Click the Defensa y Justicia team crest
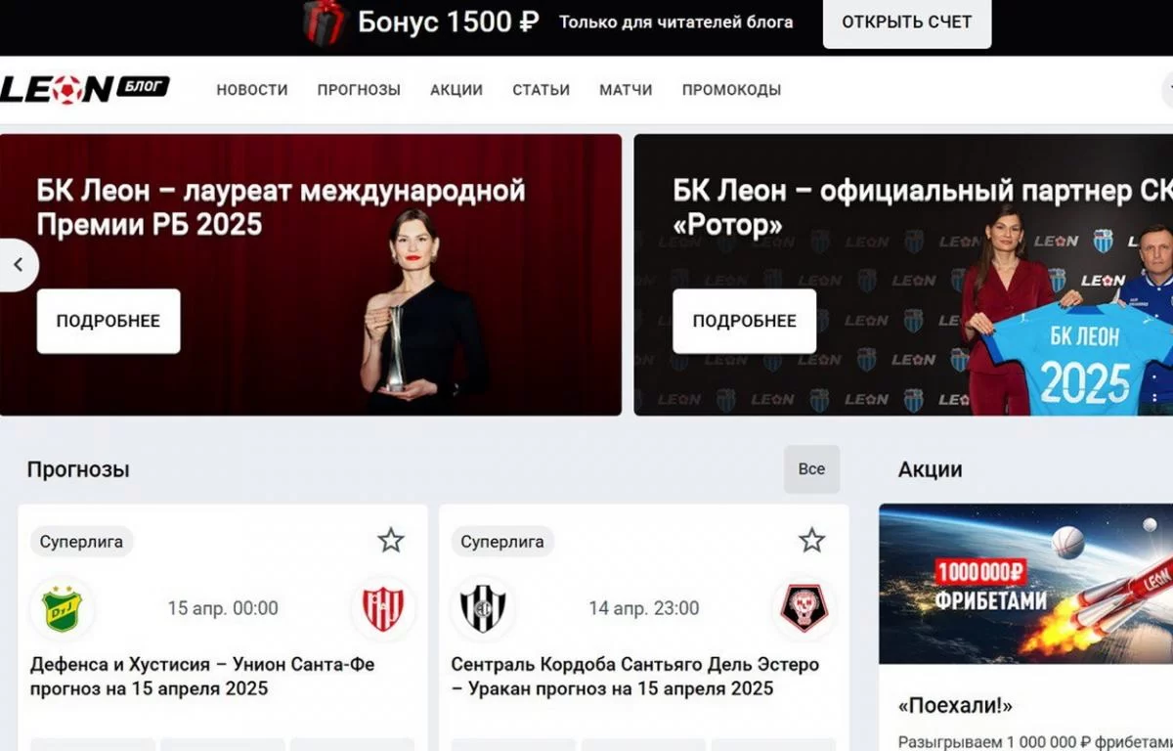Image resolution: width=1173 pixels, height=751 pixels. coord(61,608)
